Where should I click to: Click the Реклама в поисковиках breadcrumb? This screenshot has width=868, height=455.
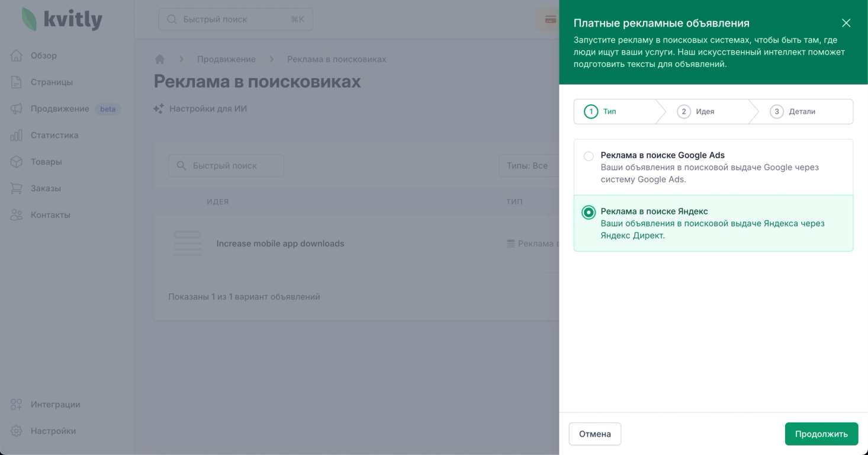pos(337,59)
